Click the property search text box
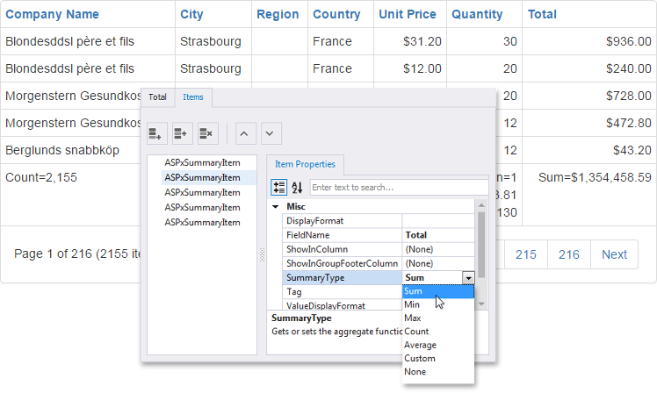Screen dimensions: 657x393 (399, 188)
